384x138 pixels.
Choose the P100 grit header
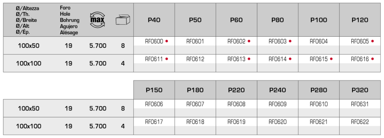(319, 20)
